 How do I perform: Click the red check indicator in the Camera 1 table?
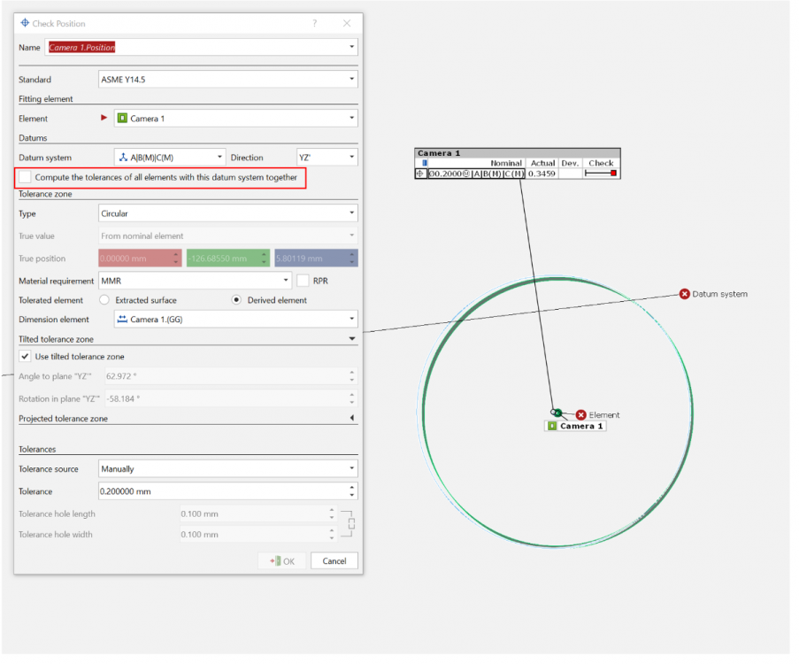[x=612, y=174]
